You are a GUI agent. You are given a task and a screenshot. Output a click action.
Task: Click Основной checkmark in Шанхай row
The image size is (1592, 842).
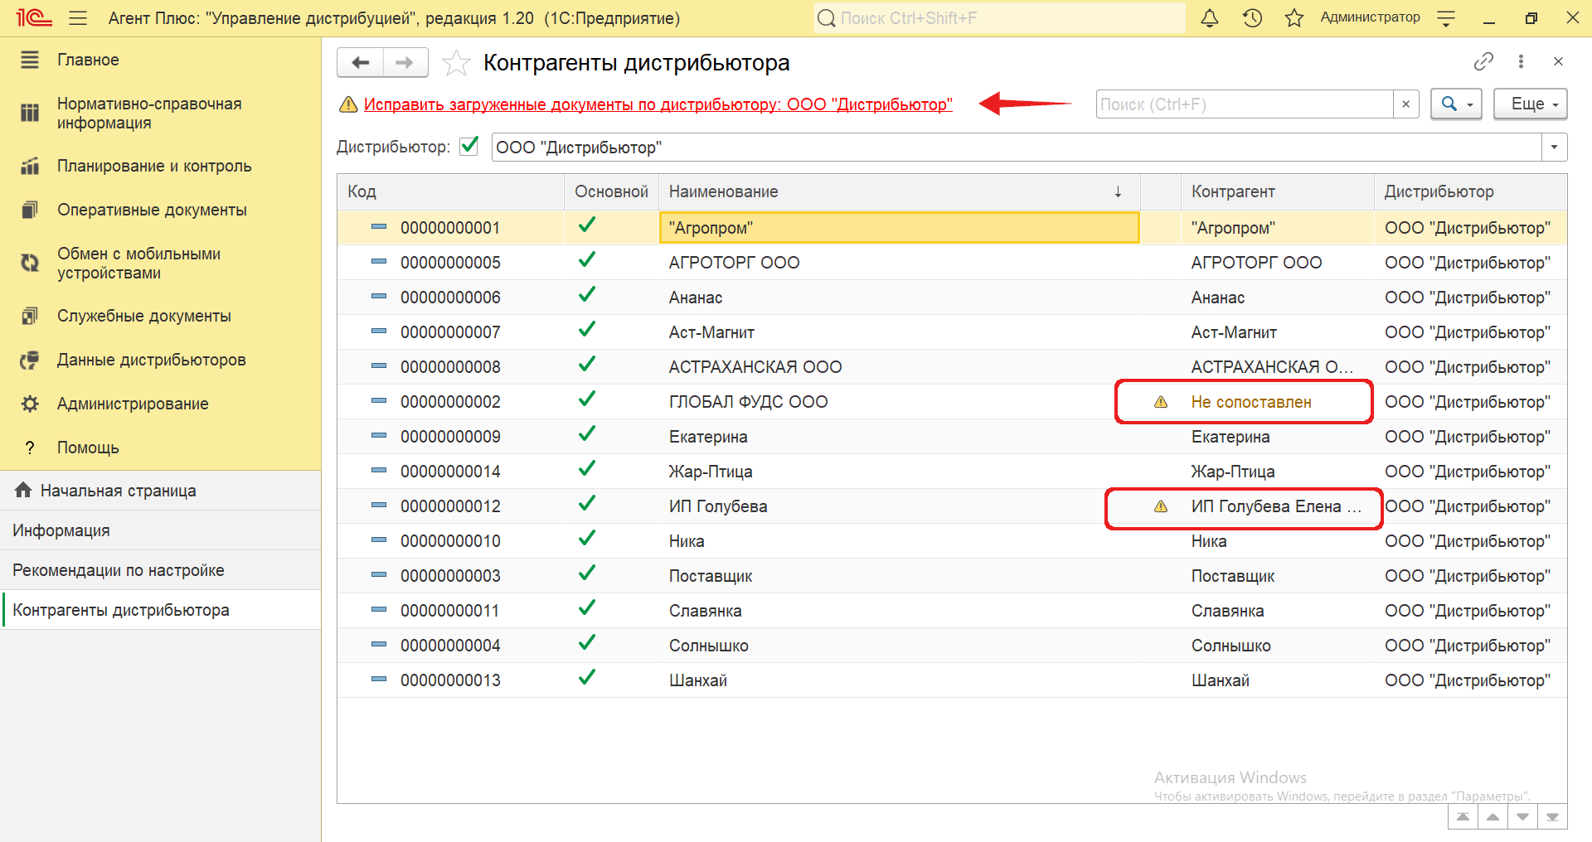tap(587, 678)
